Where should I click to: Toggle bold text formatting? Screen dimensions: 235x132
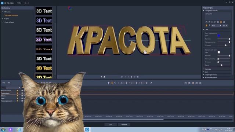pos(206,26)
